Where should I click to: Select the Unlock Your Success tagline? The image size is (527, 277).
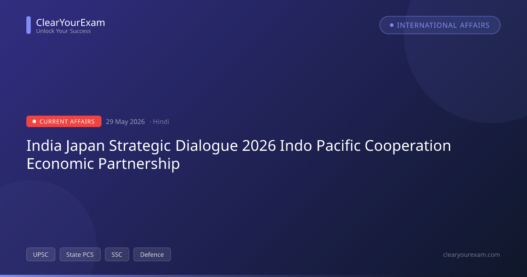pyautogui.click(x=63, y=31)
